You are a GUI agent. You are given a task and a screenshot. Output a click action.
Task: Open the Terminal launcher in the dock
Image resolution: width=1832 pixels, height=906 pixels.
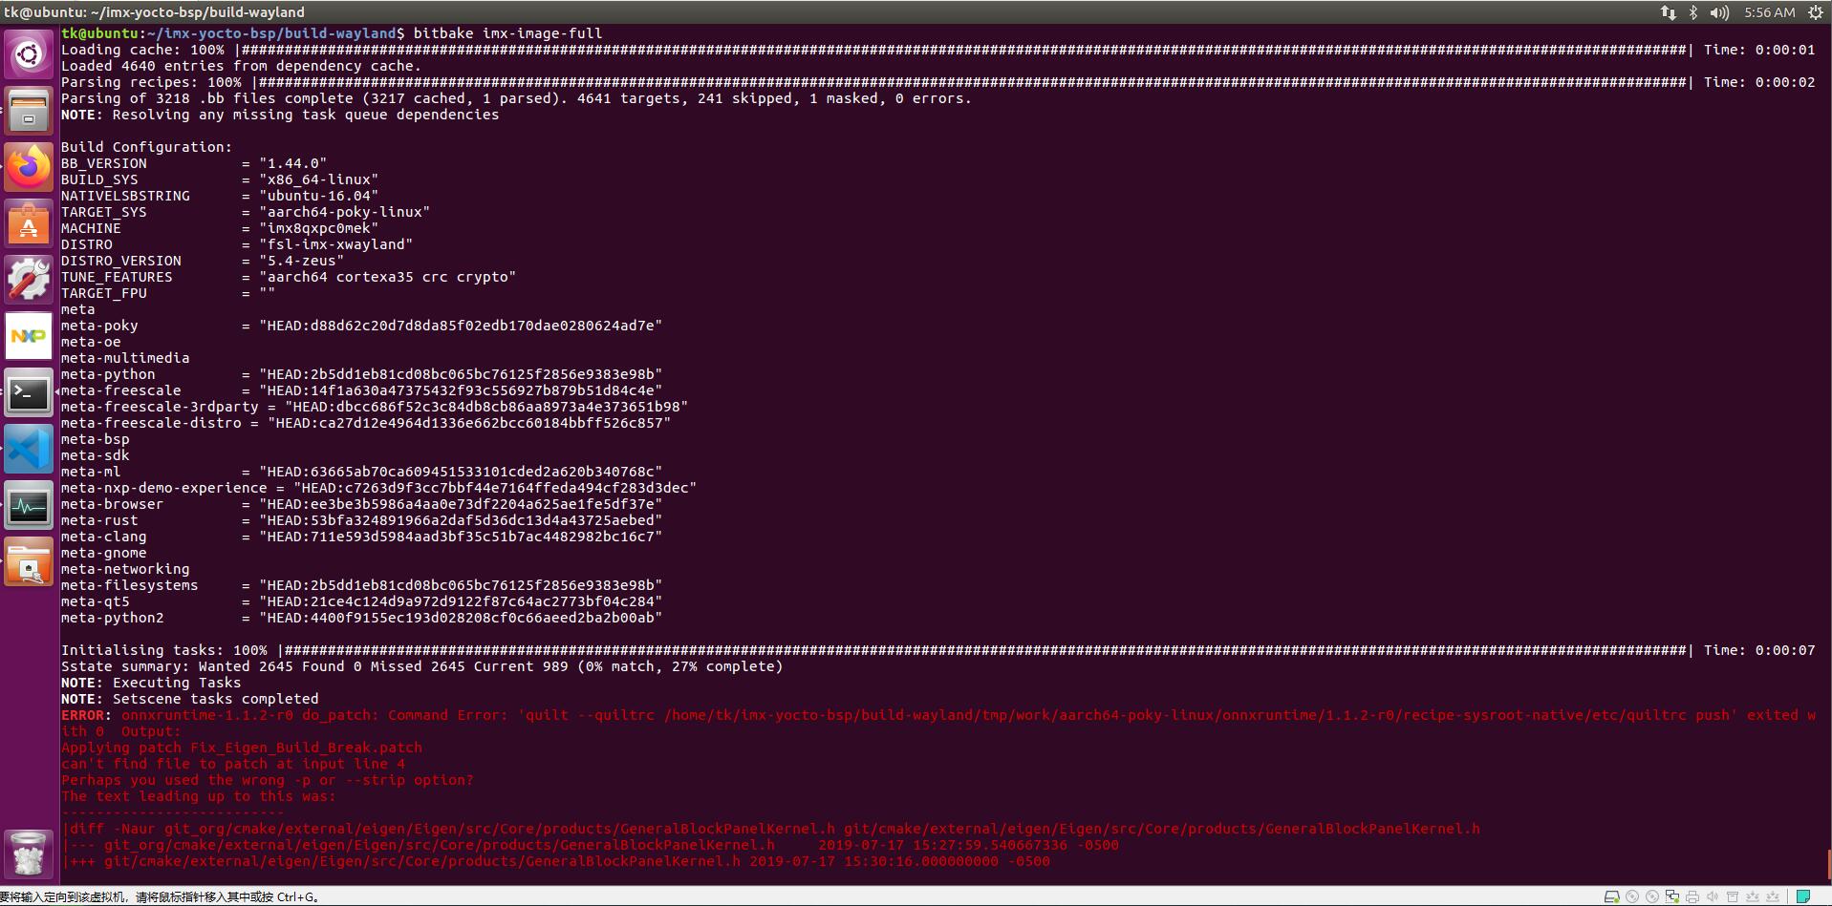[x=29, y=391]
